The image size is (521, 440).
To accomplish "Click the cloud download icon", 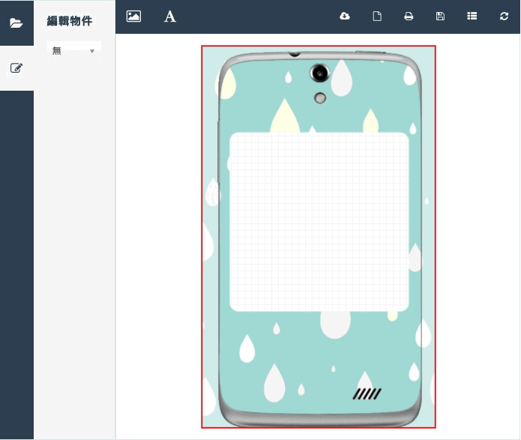I will click(345, 16).
